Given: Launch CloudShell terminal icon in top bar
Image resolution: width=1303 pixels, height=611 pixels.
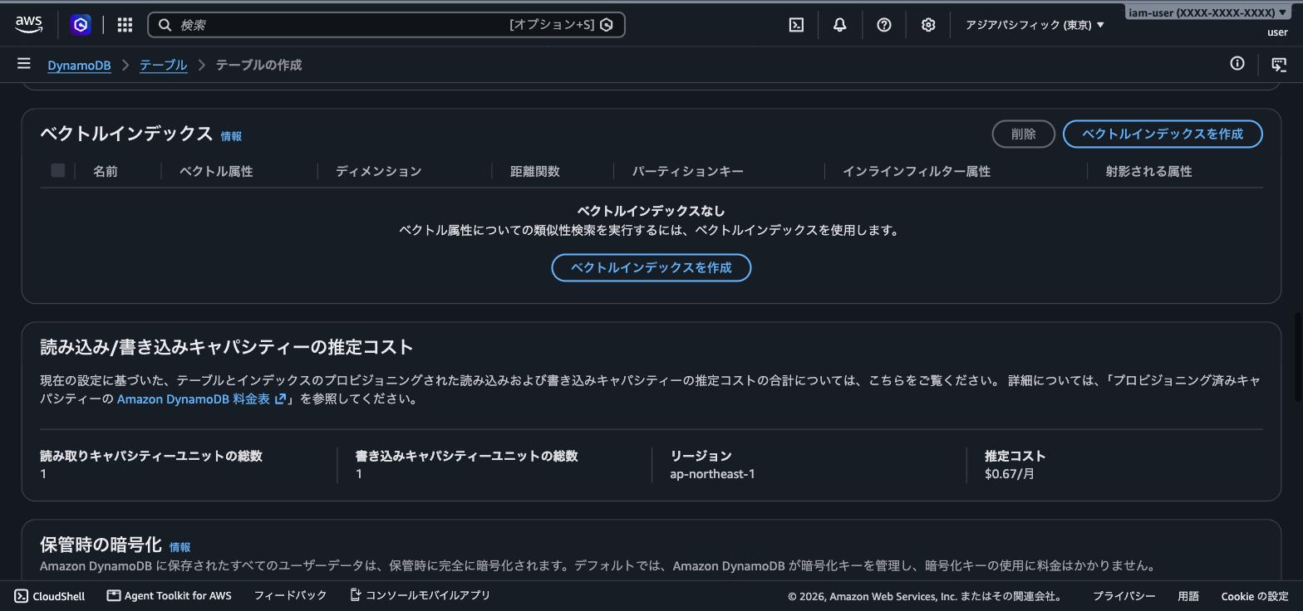Looking at the screenshot, I should pyautogui.click(x=796, y=25).
